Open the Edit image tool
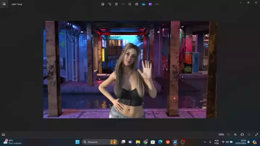This screenshot has height=146, width=260. (102, 4)
